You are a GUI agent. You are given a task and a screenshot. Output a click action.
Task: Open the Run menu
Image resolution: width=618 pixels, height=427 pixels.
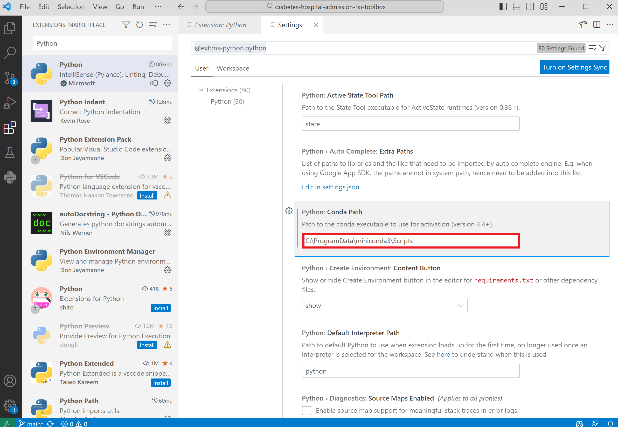[x=138, y=7]
